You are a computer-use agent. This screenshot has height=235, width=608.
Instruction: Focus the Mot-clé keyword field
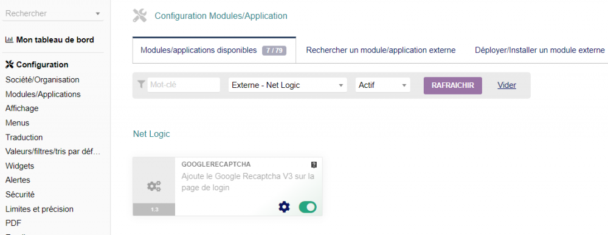click(x=184, y=85)
